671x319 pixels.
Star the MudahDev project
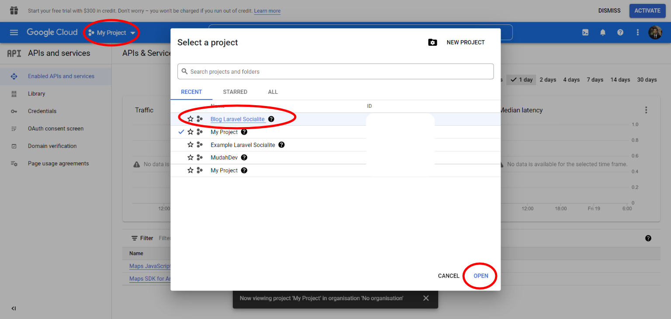(x=190, y=158)
